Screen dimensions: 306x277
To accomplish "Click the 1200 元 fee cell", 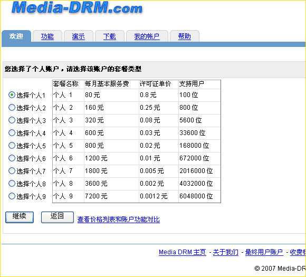I will pyautogui.click(x=111, y=158).
